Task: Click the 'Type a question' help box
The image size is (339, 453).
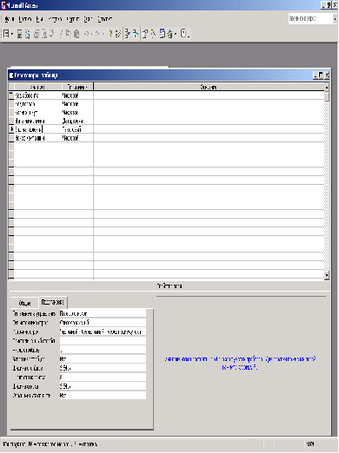Action: point(310,19)
